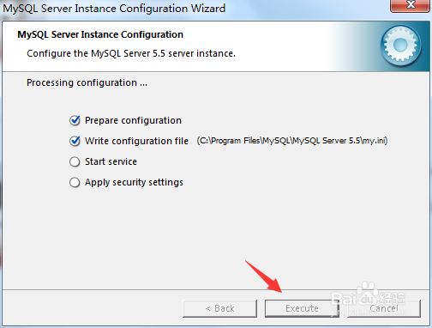Click the wizard window title bar text
This screenshot has height=328, width=432.
coord(114,9)
